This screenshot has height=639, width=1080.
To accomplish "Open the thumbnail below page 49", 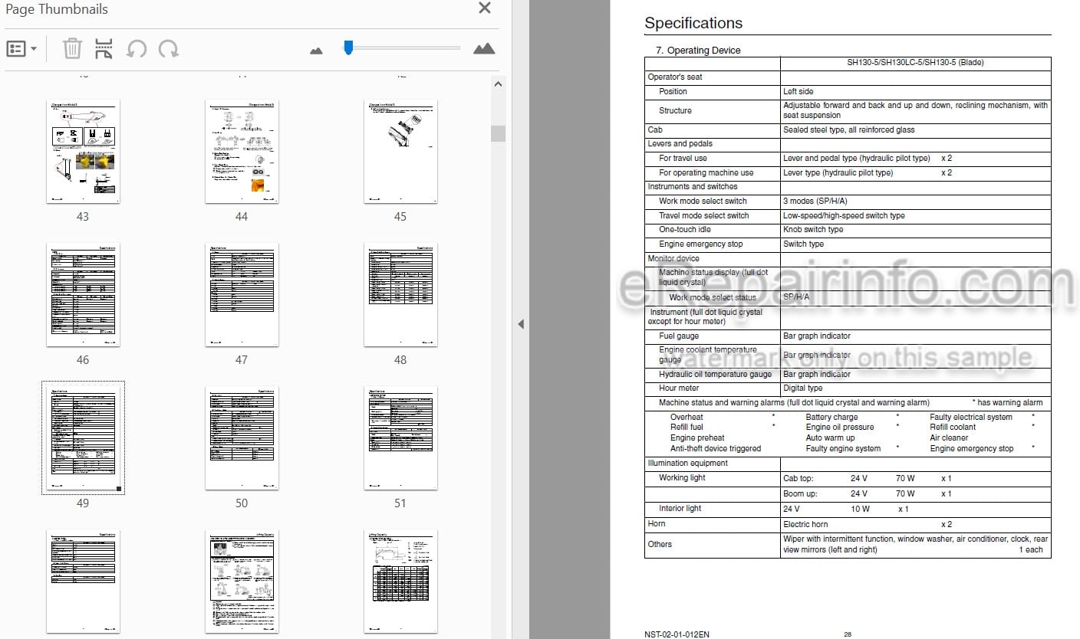I will coord(83,581).
